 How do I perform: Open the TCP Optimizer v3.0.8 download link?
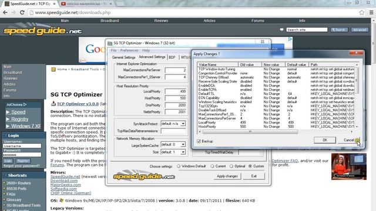pyautogui.click(x=78, y=104)
